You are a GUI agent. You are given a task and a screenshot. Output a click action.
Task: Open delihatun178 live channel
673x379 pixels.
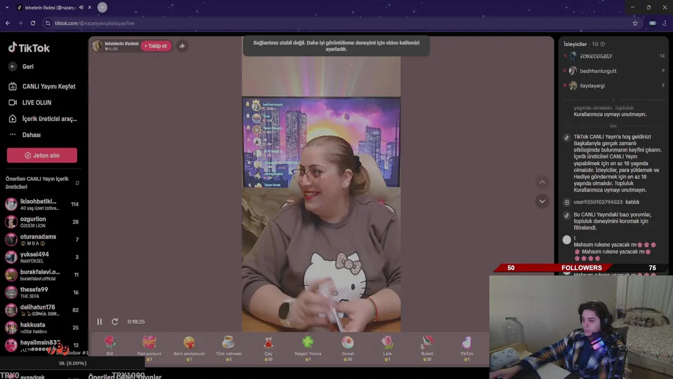(x=42, y=310)
